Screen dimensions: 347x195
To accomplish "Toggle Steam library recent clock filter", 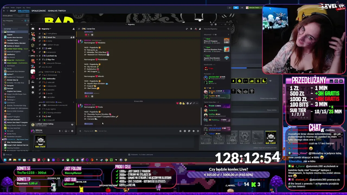I will click(25, 21).
